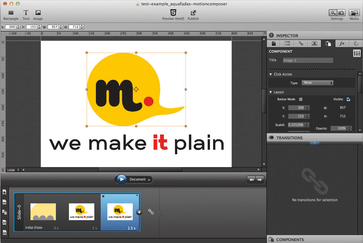Open the Click Action Type dropdown
This screenshot has height=243, width=363.
[317, 83]
